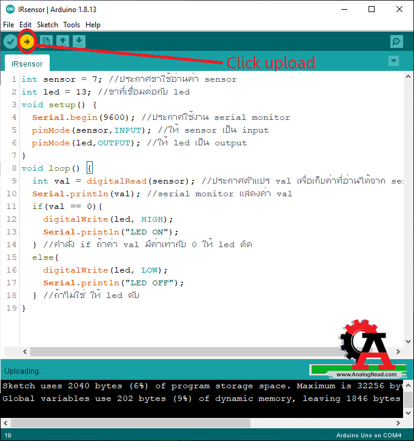Click 'int sensor = 7;' on line 1
Image resolution: width=414 pixels, height=441 pixels.
(62, 79)
